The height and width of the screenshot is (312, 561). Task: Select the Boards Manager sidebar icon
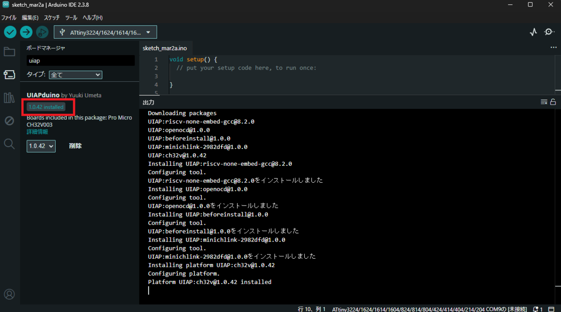click(9, 75)
